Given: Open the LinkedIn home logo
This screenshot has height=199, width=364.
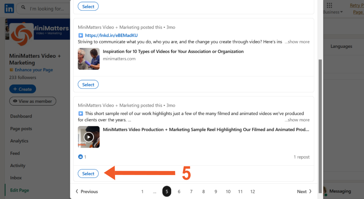Looking at the screenshot, I should (9, 9).
